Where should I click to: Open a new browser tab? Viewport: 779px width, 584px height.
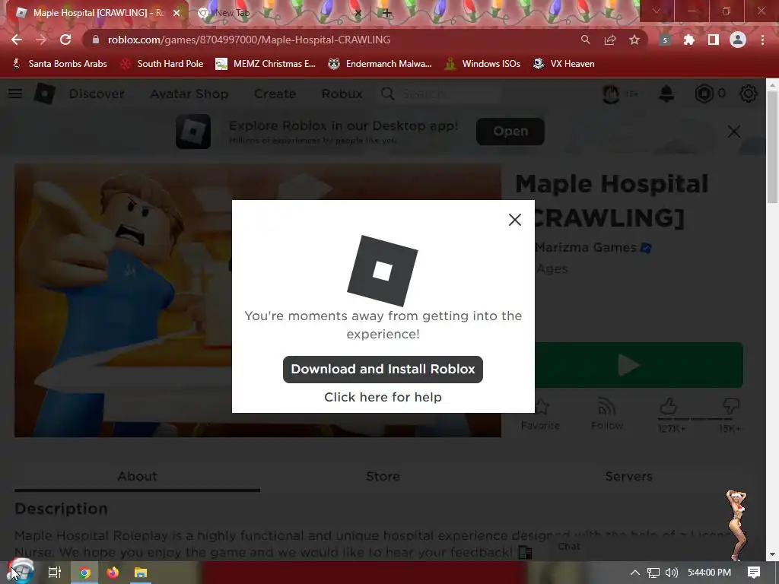pos(387,13)
